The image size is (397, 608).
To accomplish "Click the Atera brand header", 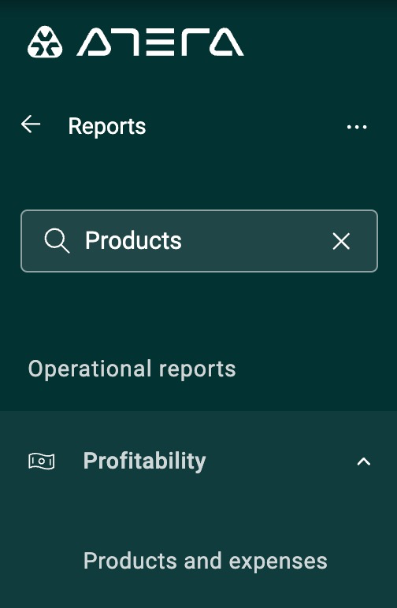I will [135, 42].
